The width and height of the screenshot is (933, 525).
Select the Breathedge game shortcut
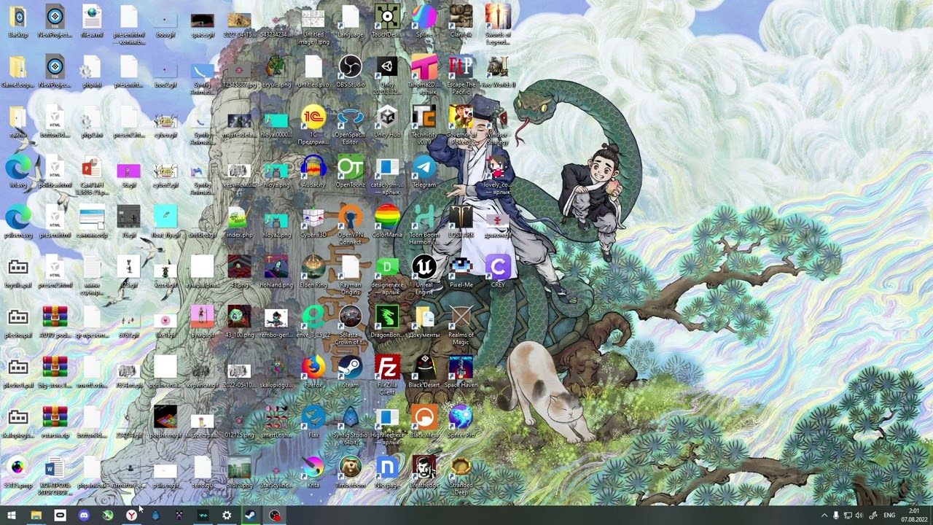424,471
